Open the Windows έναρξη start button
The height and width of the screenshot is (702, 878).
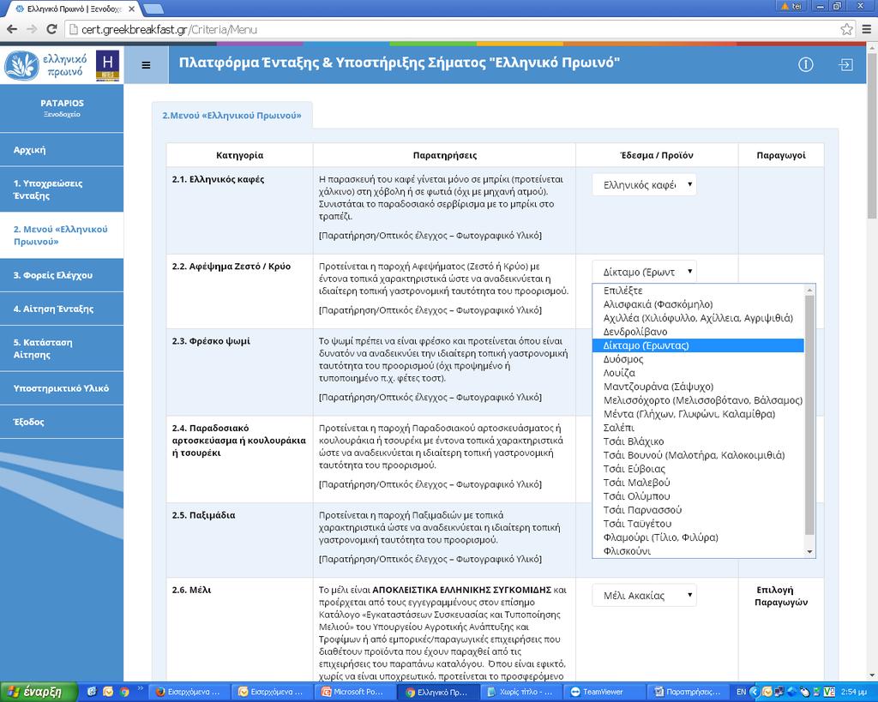[38, 692]
